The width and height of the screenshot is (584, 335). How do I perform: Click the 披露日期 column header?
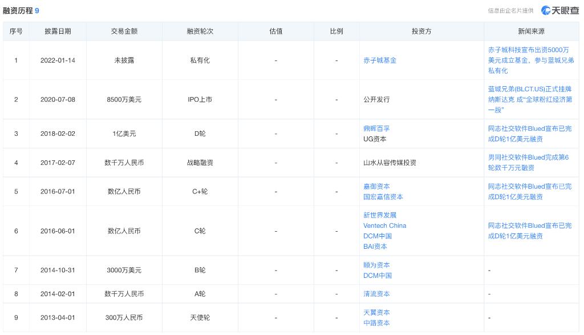(x=58, y=31)
